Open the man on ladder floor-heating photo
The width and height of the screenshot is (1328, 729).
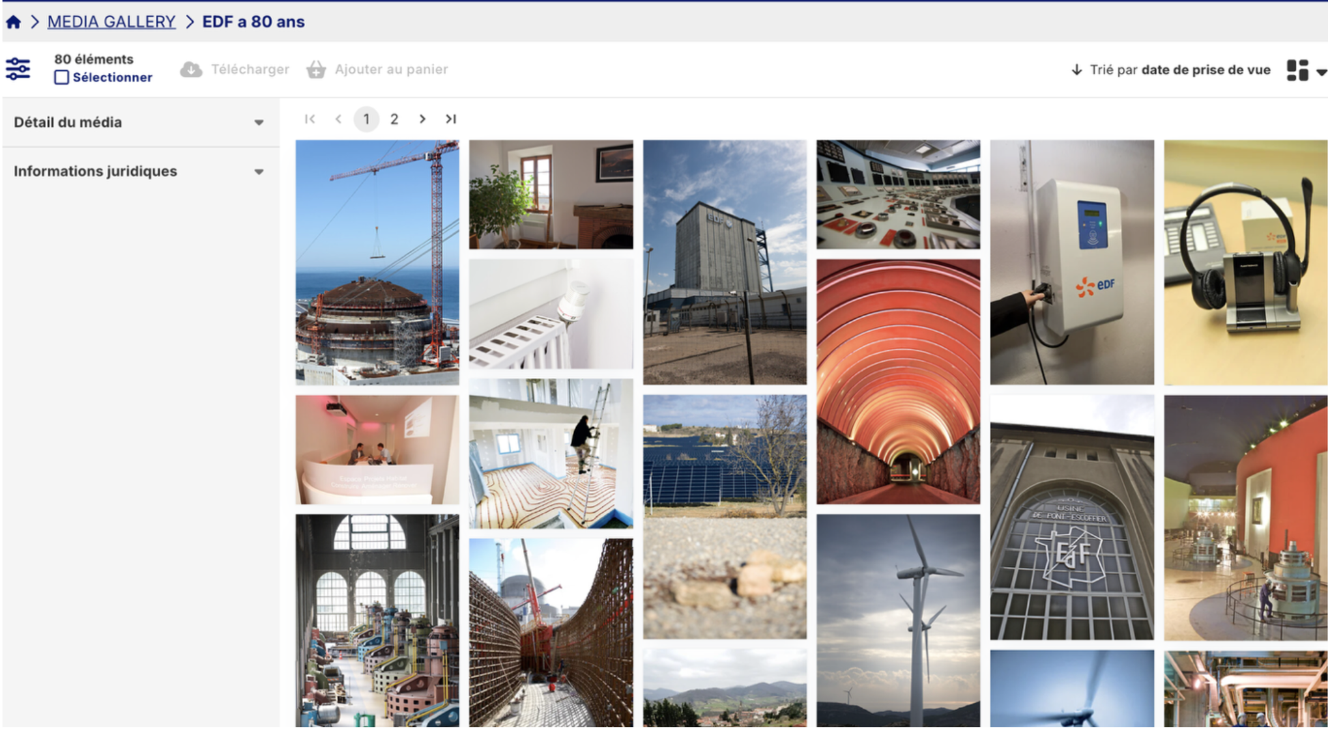point(551,454)
